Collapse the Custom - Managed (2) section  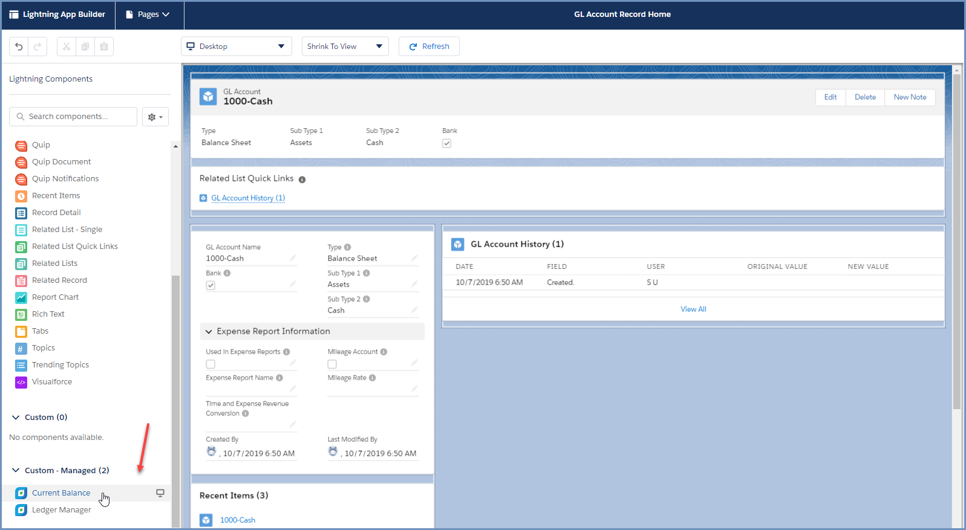(16, 471)
